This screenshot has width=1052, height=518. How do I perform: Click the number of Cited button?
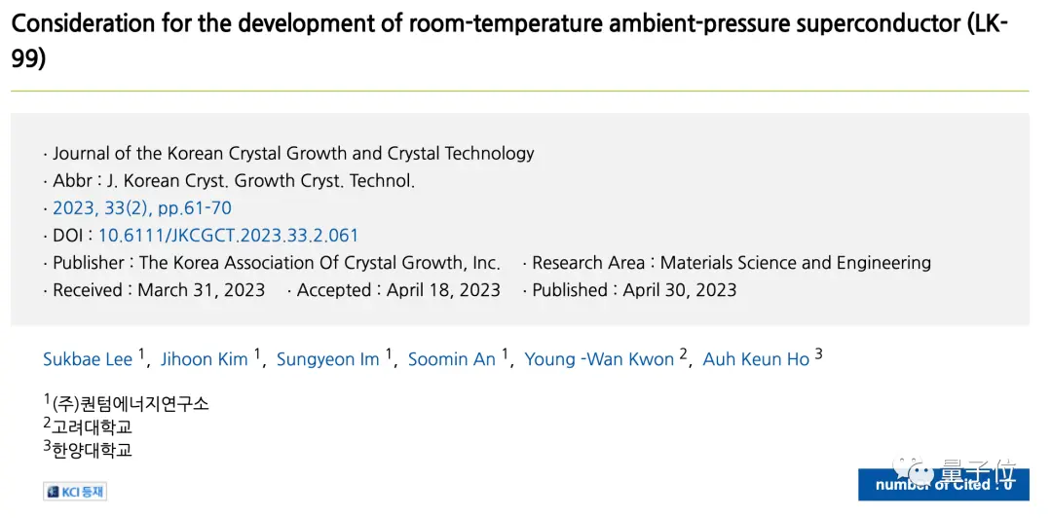[943, 485]
